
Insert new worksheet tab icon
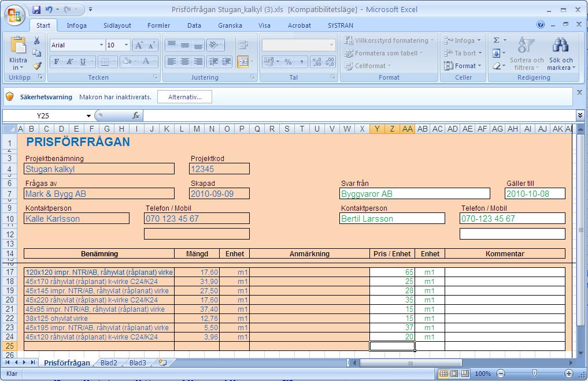pos(162,363)
